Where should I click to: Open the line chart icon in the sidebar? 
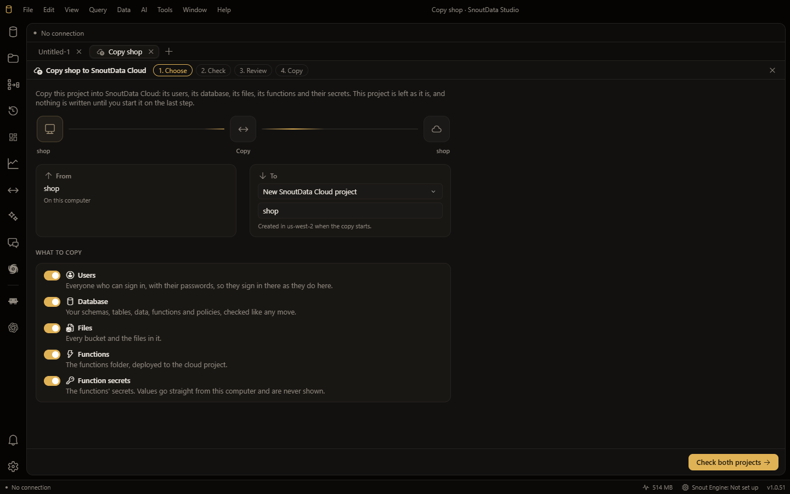pyautogui.click(x=13, y=164)
